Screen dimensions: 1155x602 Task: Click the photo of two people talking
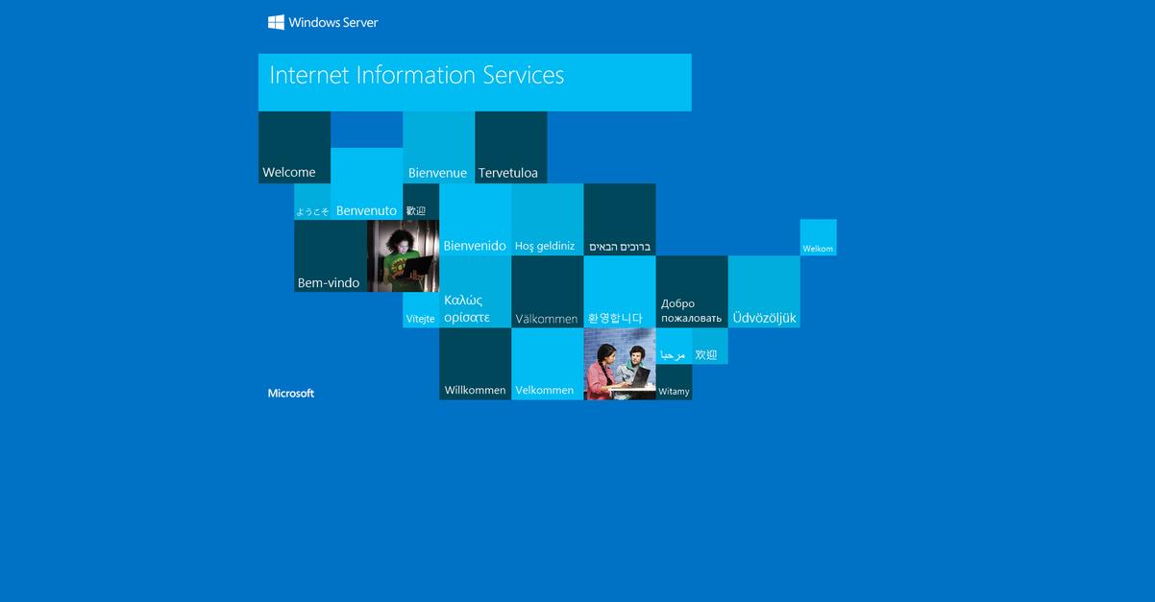pyautogui.click(x=620, y=364)
